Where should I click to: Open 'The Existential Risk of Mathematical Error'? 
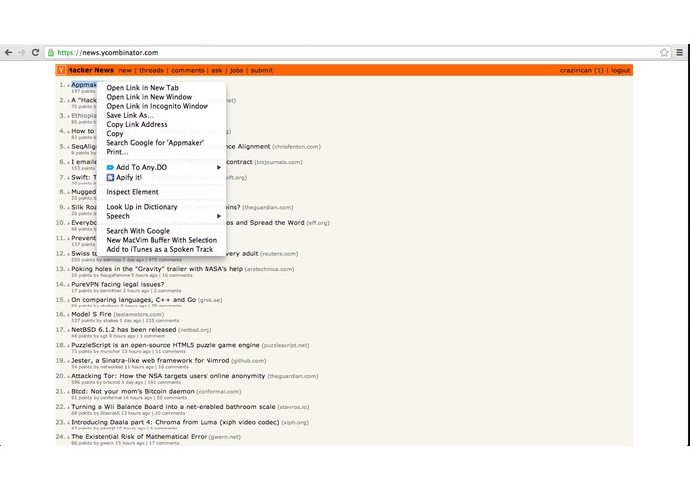[x=139, y=436]
